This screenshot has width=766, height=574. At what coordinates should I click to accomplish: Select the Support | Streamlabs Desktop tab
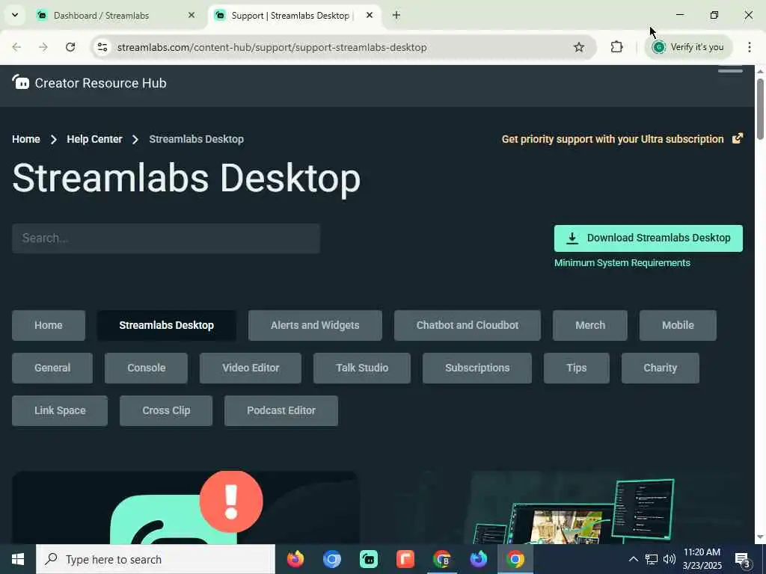point(295,15)
